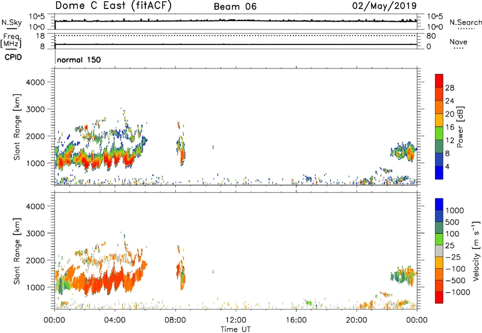Click the '20:00' time tick label
This screenshot has height=333, width=482.
click(x=357, y=320)
